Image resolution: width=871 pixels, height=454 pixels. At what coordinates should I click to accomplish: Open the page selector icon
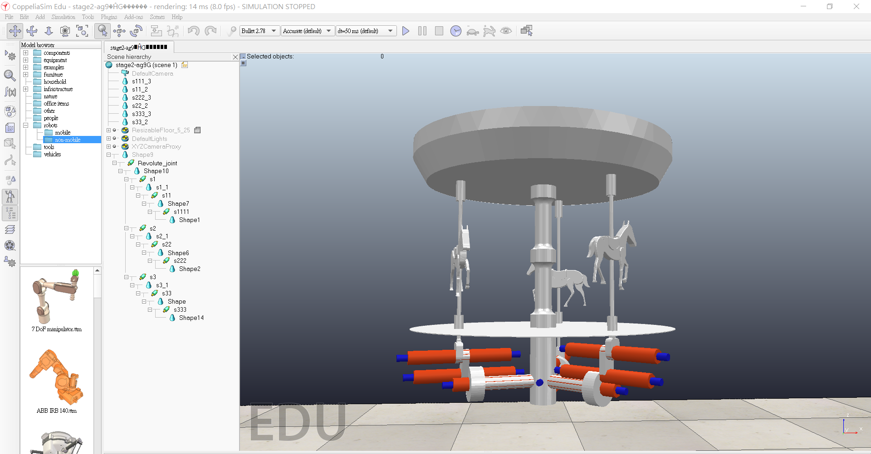point(527,31)
